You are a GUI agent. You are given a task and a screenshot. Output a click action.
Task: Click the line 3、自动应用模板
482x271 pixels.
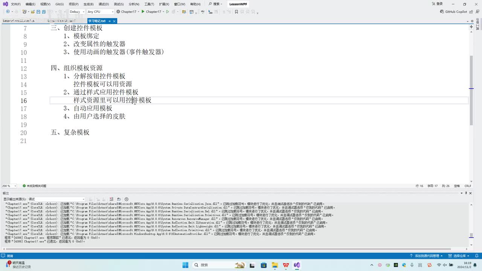(x=88, y=108)
